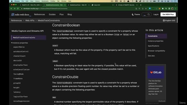
Task: Open the tab search dropdown chevron
Action: pos(176,5)
